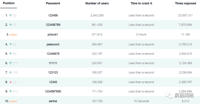Click the times exposed value 8,213
The height and width of the screenshot is (104, 200).
point(185,101)
